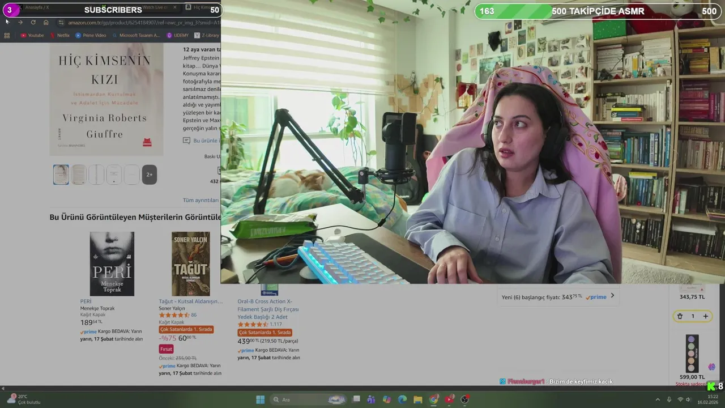Open Microsoft Teams taskbar icon
The height and width of the screenshot is (408, 725).
pos(371,399)
